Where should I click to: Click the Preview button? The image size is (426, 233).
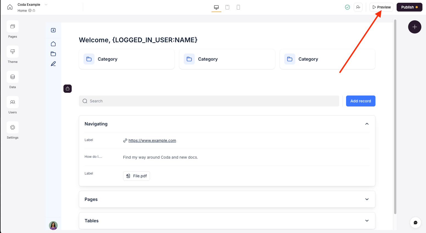click(x=381, y=7)
